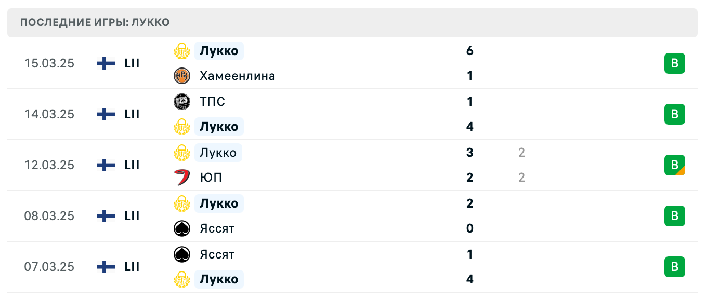Click the score 6 for Лукко
Viewport: 706px width, 299px height.
pyautogui.click(x=470, y=51)
